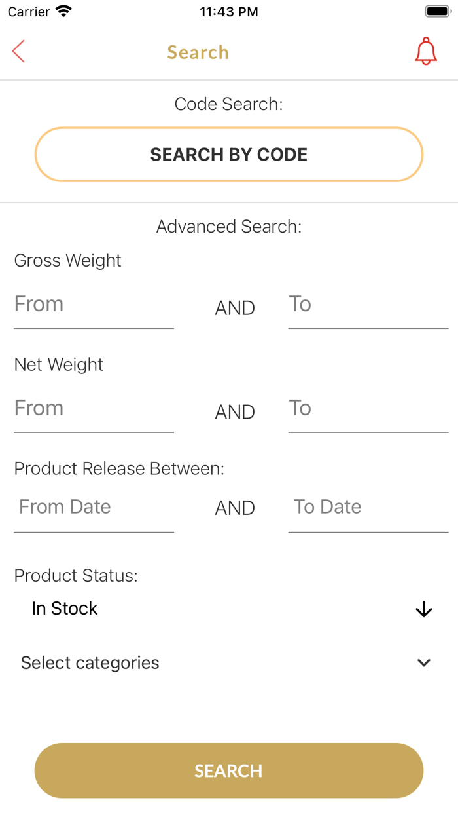Image resolution: width=458 pixels, height=815 pixels.
Task: Open the Product Status dropdown
Action: pyautogui.click(x=229, y=609)
